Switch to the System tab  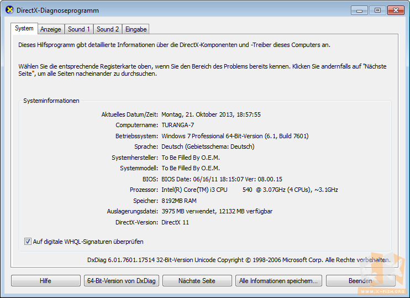tap(24, 28)
